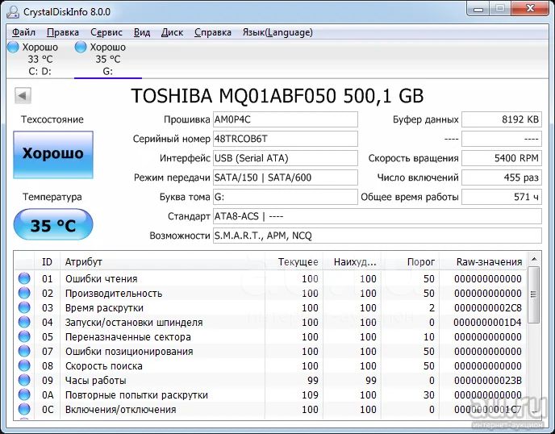Open the Файл menu
Screen dimensions: 555x434
point(23,32)
